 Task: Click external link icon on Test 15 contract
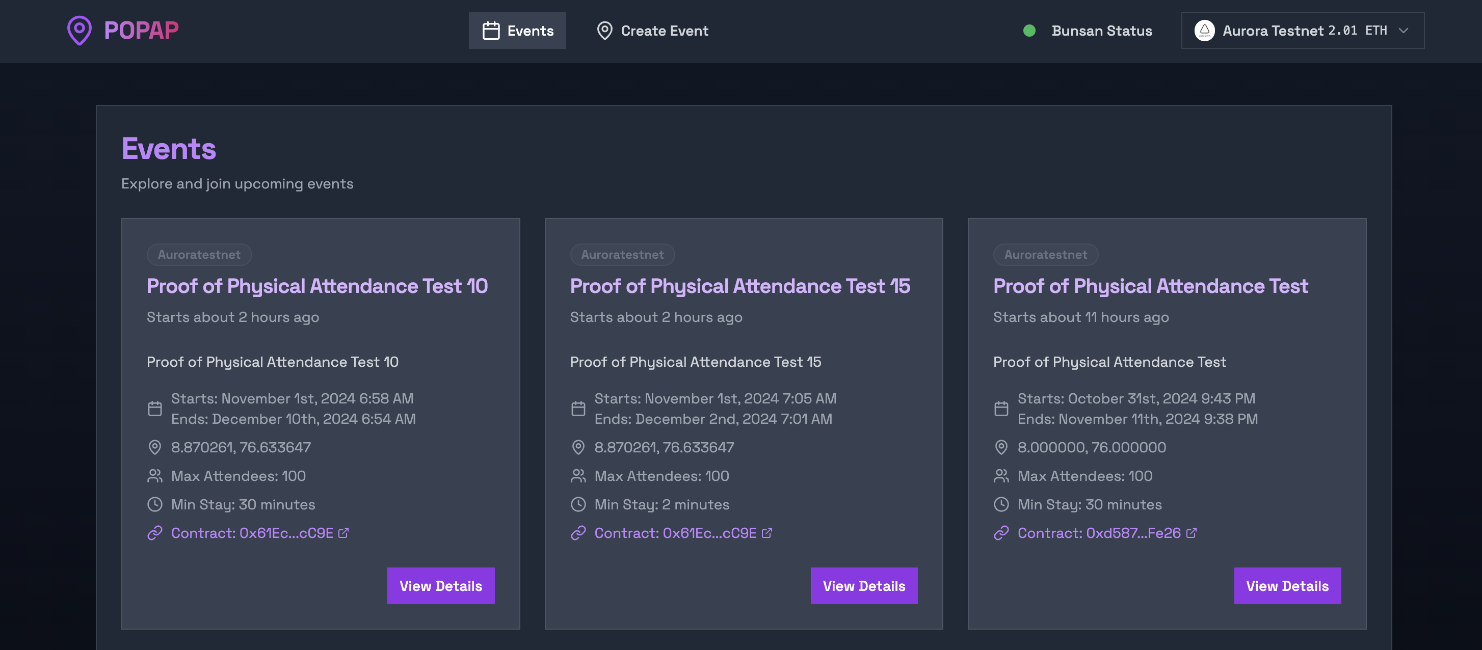pos(766,533)
